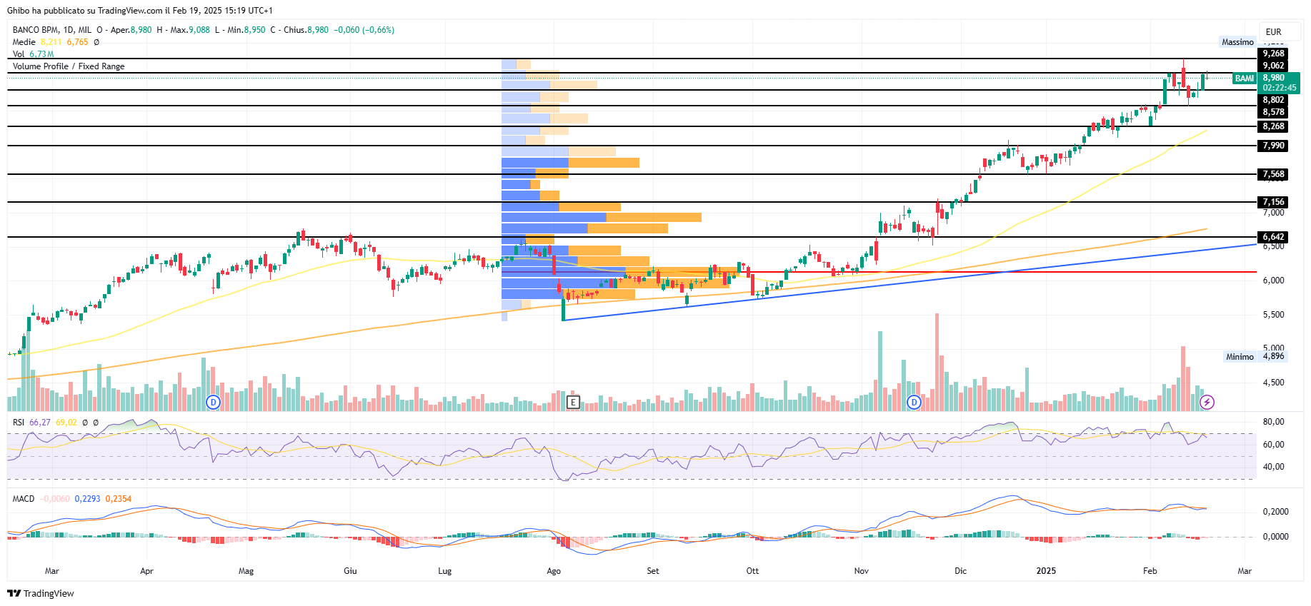
Task: Click the TradingView logo at bottom left
Action: click(x=41, y=593)
